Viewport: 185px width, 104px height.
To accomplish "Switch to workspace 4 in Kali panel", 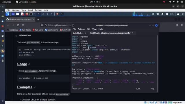I will 51,14.
